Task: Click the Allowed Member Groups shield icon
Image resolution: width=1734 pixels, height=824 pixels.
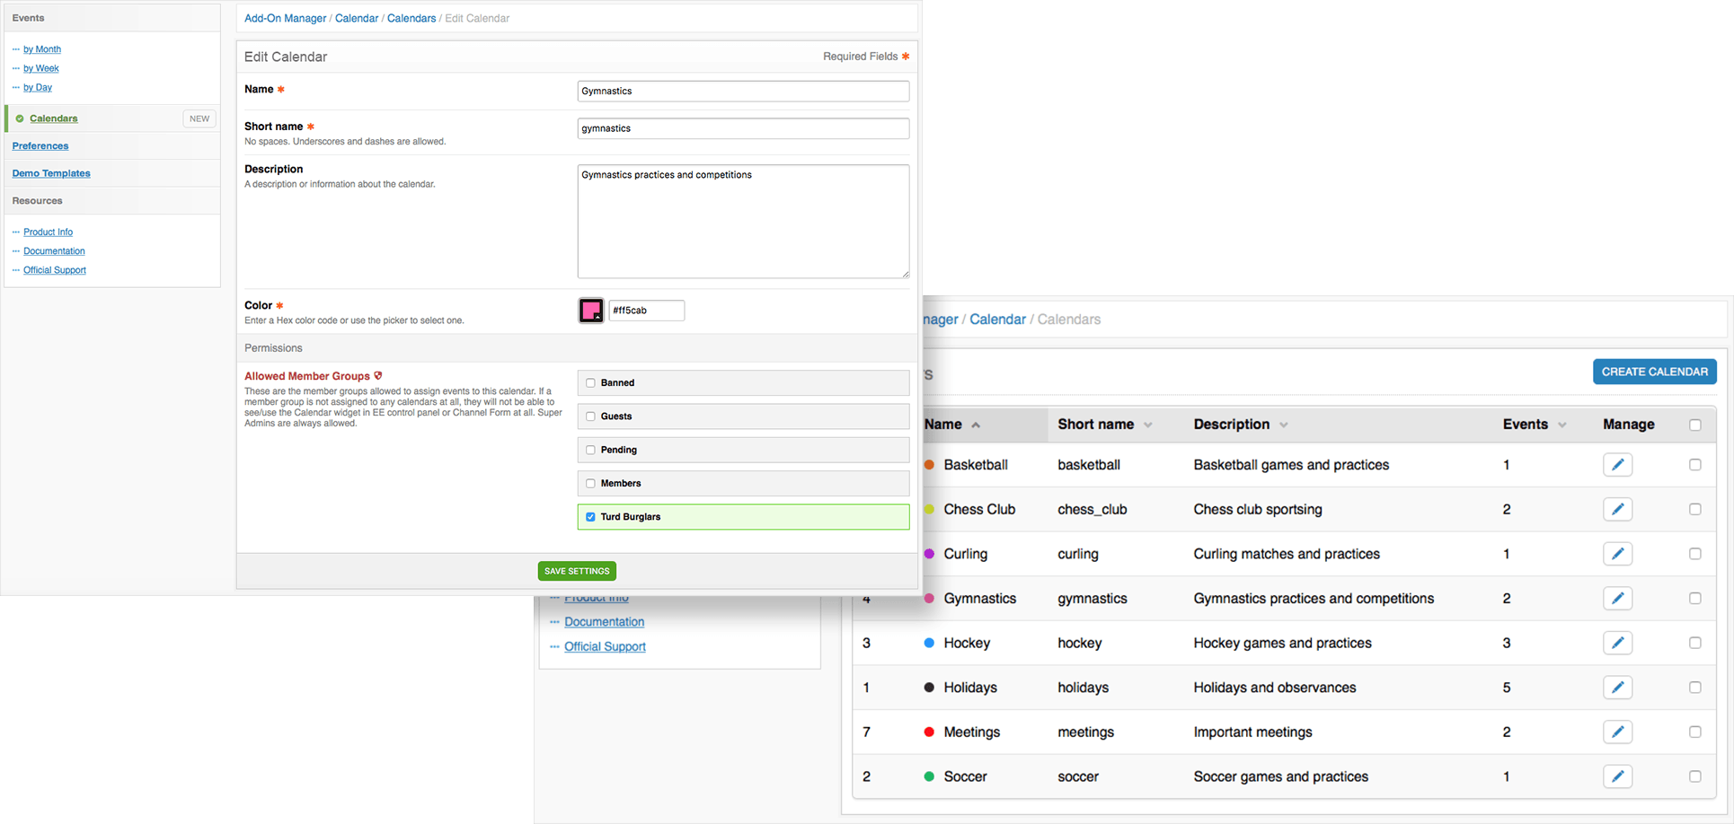Action: [x=378, y=376]
